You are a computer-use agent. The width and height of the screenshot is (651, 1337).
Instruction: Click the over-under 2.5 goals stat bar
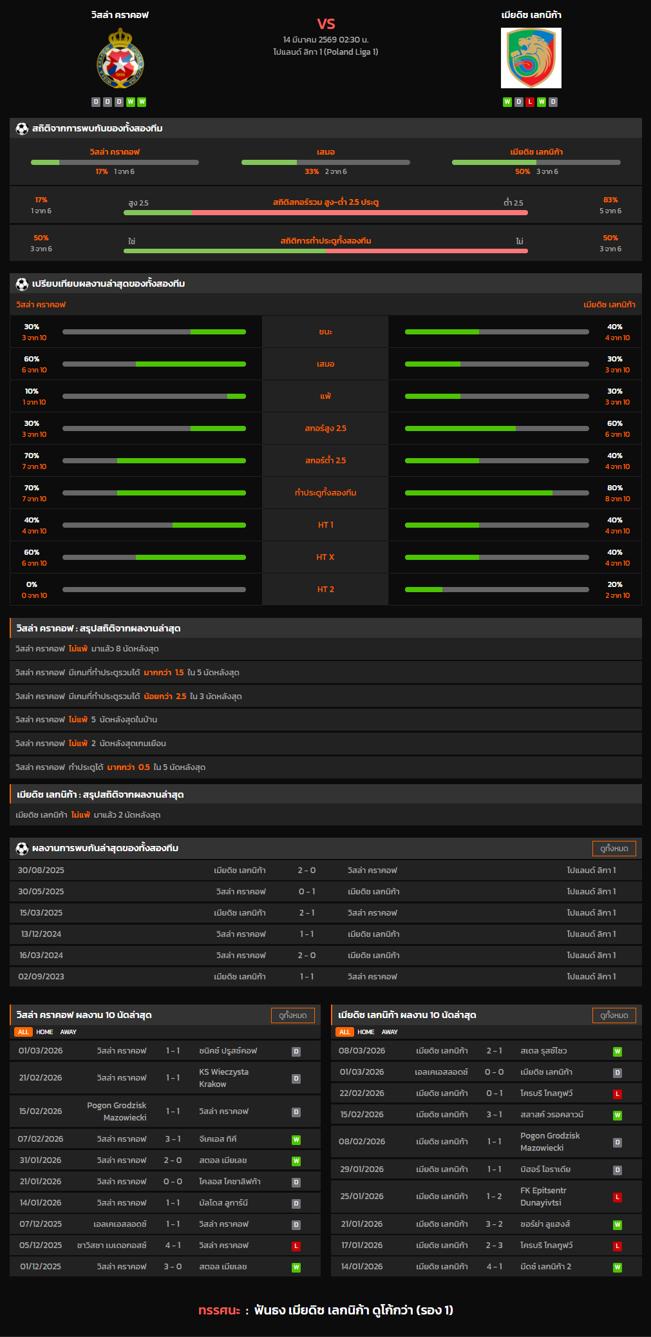[325, 212]
